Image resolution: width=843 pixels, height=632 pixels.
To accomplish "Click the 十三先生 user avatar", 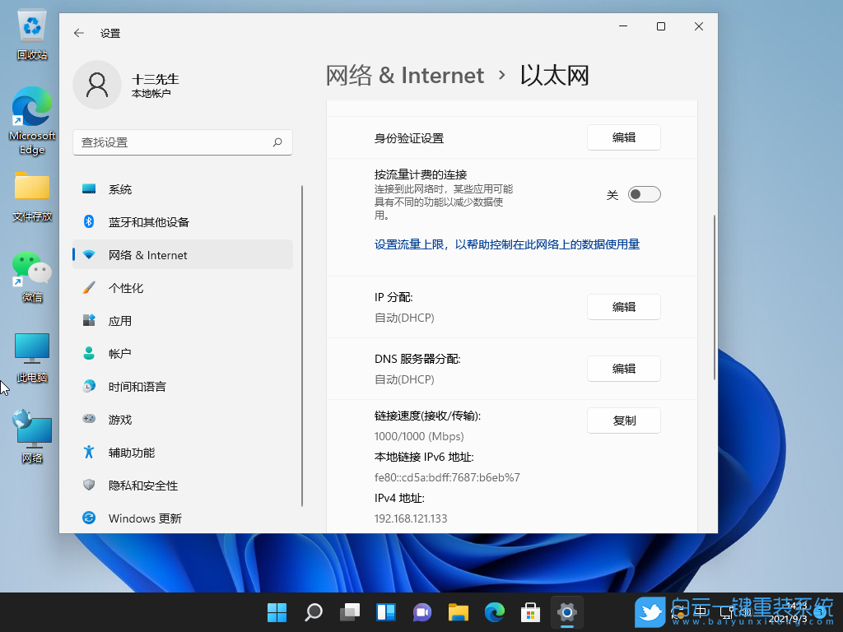I will coord(97,84).
